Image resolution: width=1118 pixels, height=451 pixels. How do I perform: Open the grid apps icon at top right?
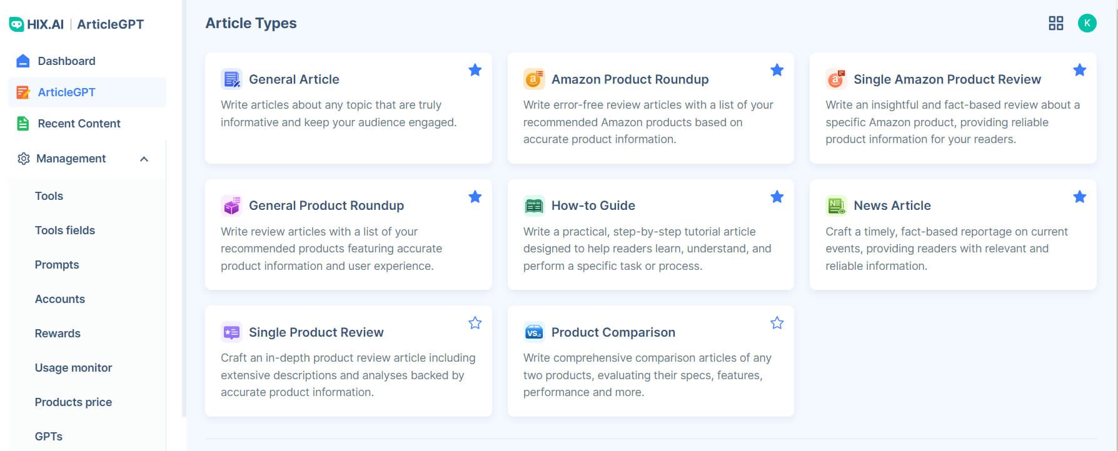pyautogui.click(x=1055, y=23)
